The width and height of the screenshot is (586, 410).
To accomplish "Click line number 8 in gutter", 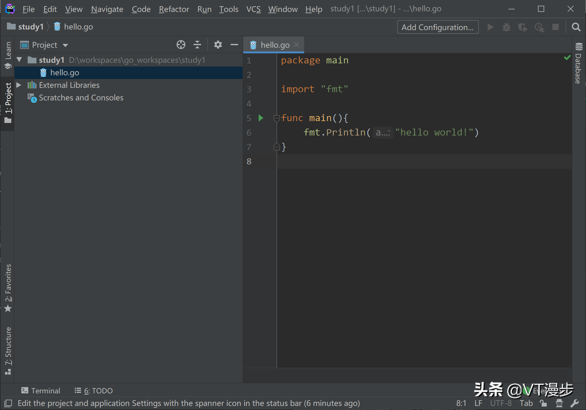I will pyautogui.click(x=249, y=161).
